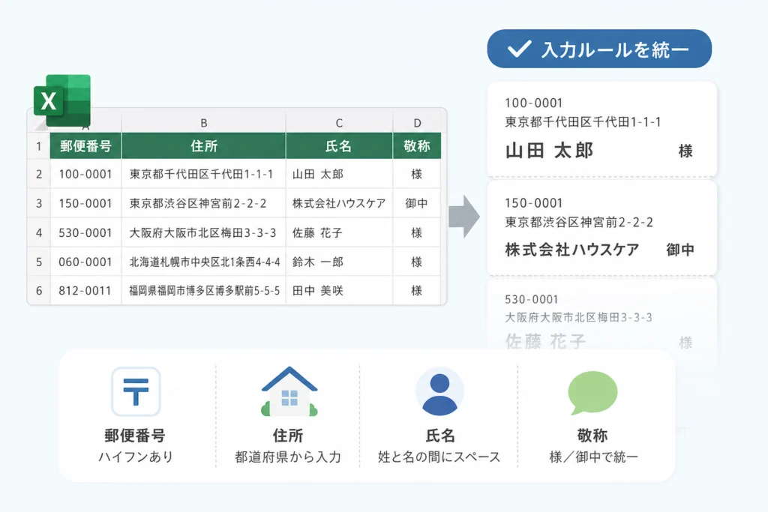The width and height of the screenshot is (768, 512).
Task: Select cell 812-0011 in the spreadsheet
Action: click(85, 291)
